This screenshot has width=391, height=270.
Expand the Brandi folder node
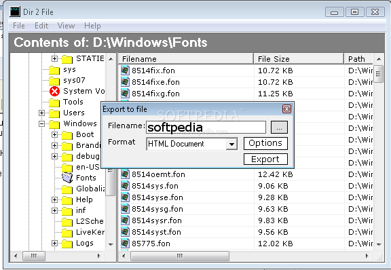coord(54,145)
